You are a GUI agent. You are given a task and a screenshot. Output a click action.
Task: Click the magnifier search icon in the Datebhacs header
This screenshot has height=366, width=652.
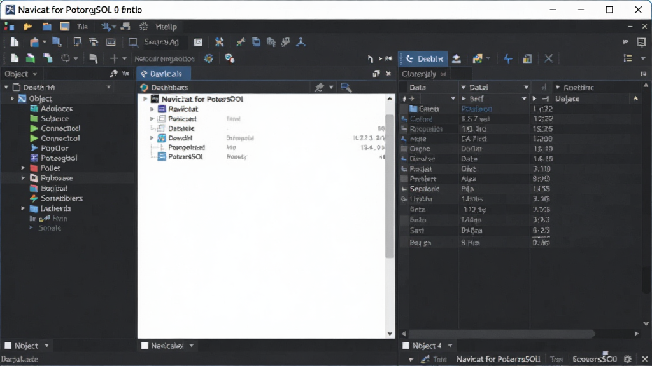point(346,87)
